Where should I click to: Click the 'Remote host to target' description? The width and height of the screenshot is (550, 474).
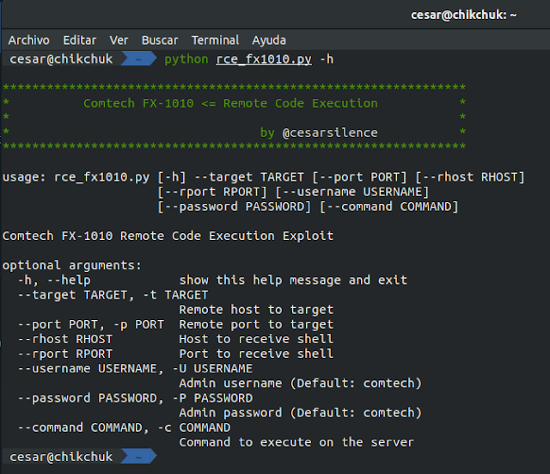256,310
